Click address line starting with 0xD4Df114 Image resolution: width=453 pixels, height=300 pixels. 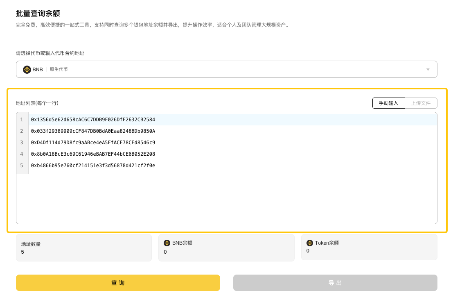tap(93, 143)
